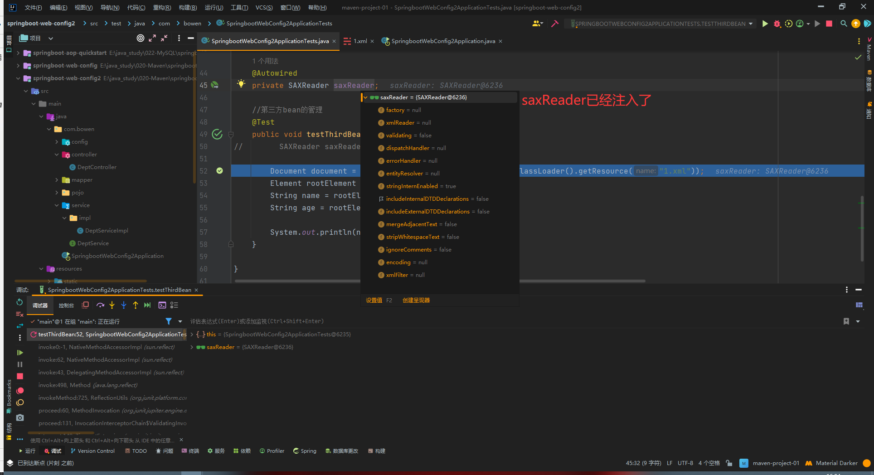Screen dimensions: 874x475
Task: Click the test run gutter icon on line 49
Action: point(218,134)
